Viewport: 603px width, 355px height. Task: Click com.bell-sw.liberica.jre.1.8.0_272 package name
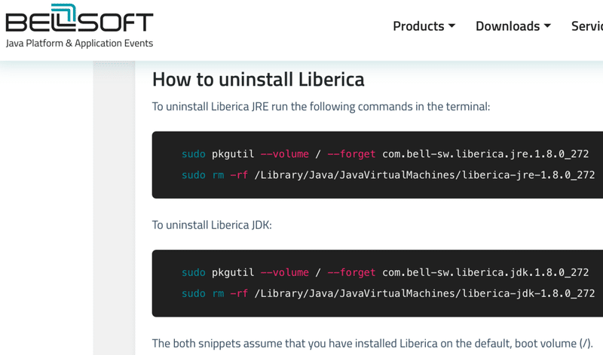click(485, 154)
